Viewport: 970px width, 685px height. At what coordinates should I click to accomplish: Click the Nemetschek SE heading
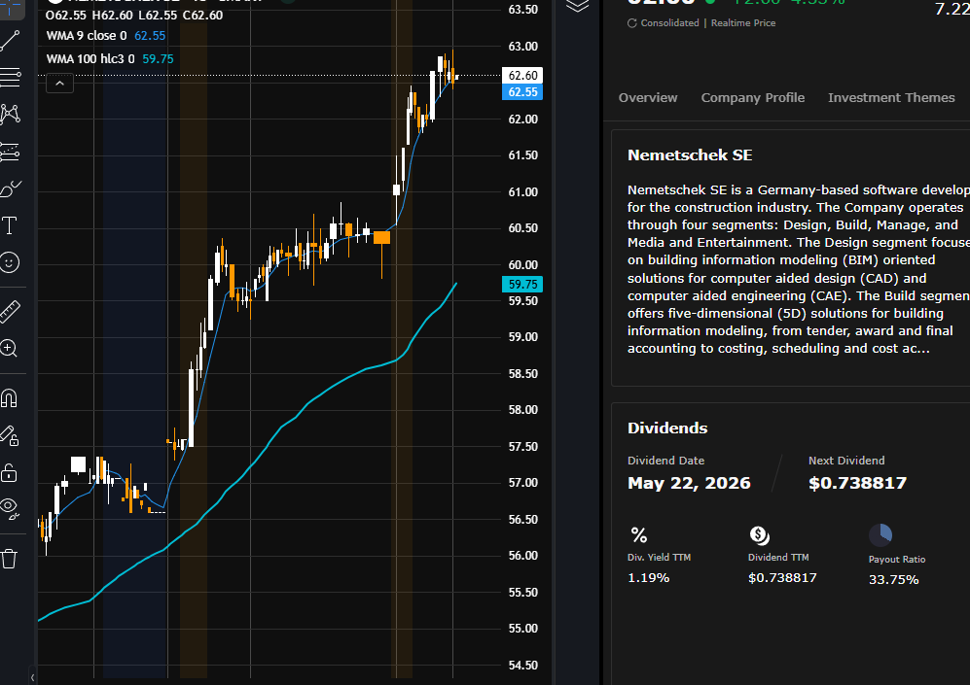pos(689,155)
